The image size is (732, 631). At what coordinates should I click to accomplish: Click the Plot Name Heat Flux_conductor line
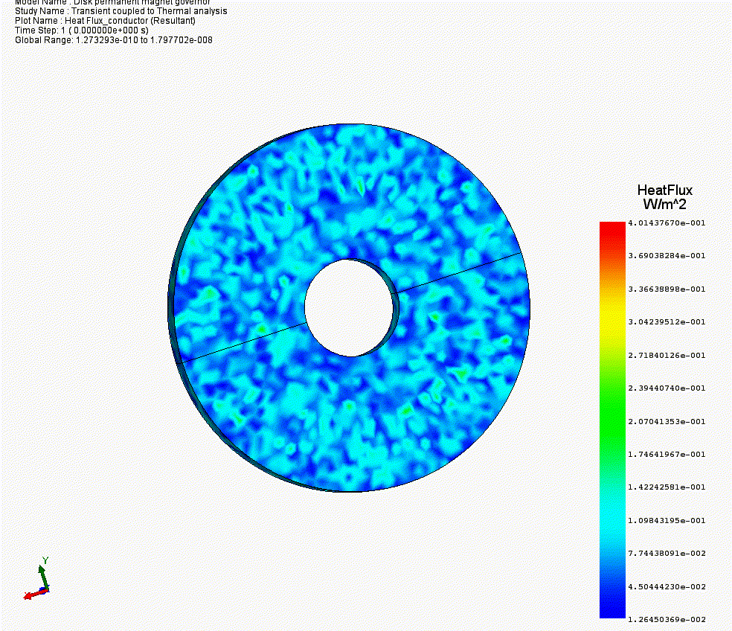tap(105, 21)
